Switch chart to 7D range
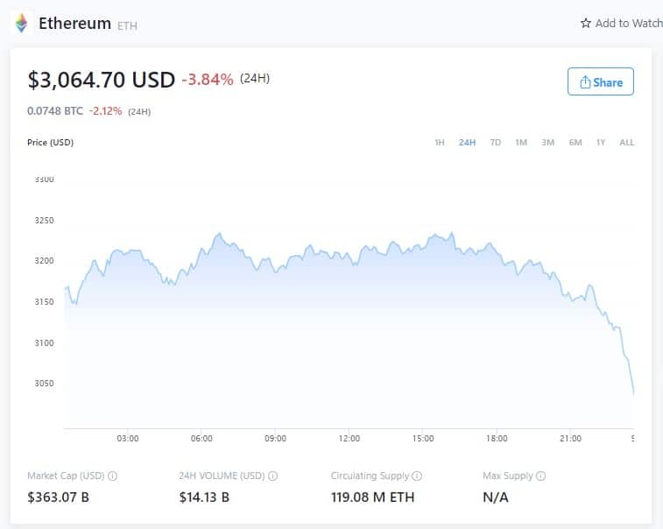 click(495, 143)
